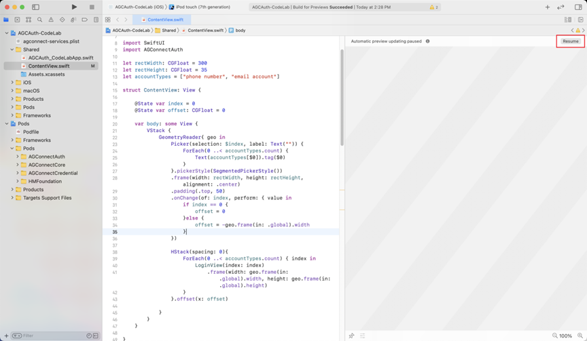Jump to previous issue arrow
The width and height of the screenshot is (587, 341).
pyautogui.click(x=573, y=31)
